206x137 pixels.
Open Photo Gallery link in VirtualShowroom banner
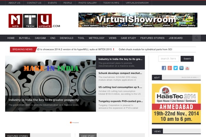pos(188,25)
